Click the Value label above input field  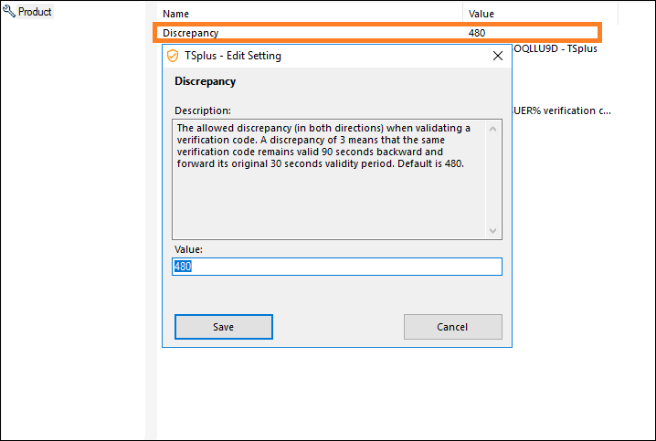coord(188,249)
